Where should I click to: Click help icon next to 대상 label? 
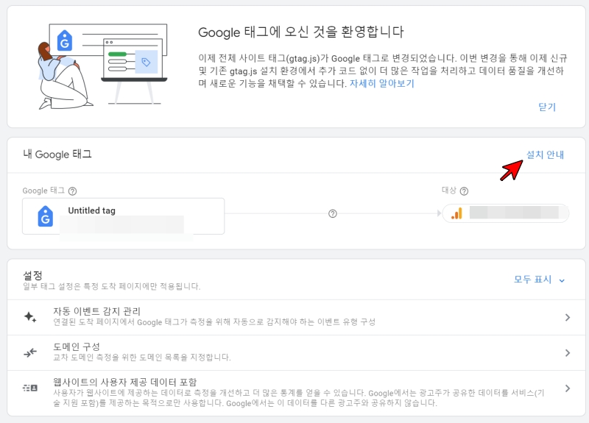point(464,191)
